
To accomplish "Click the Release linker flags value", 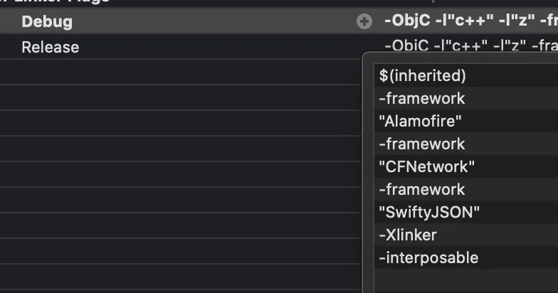I will 470,47.
